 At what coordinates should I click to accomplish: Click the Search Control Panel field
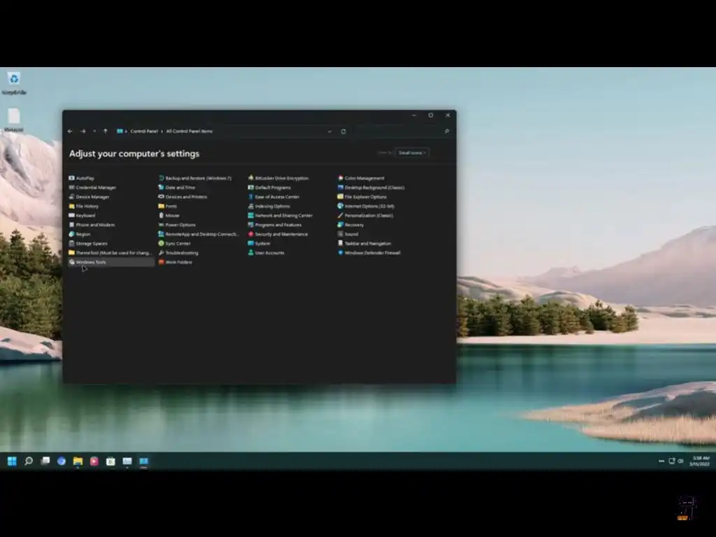coord(402,131)
